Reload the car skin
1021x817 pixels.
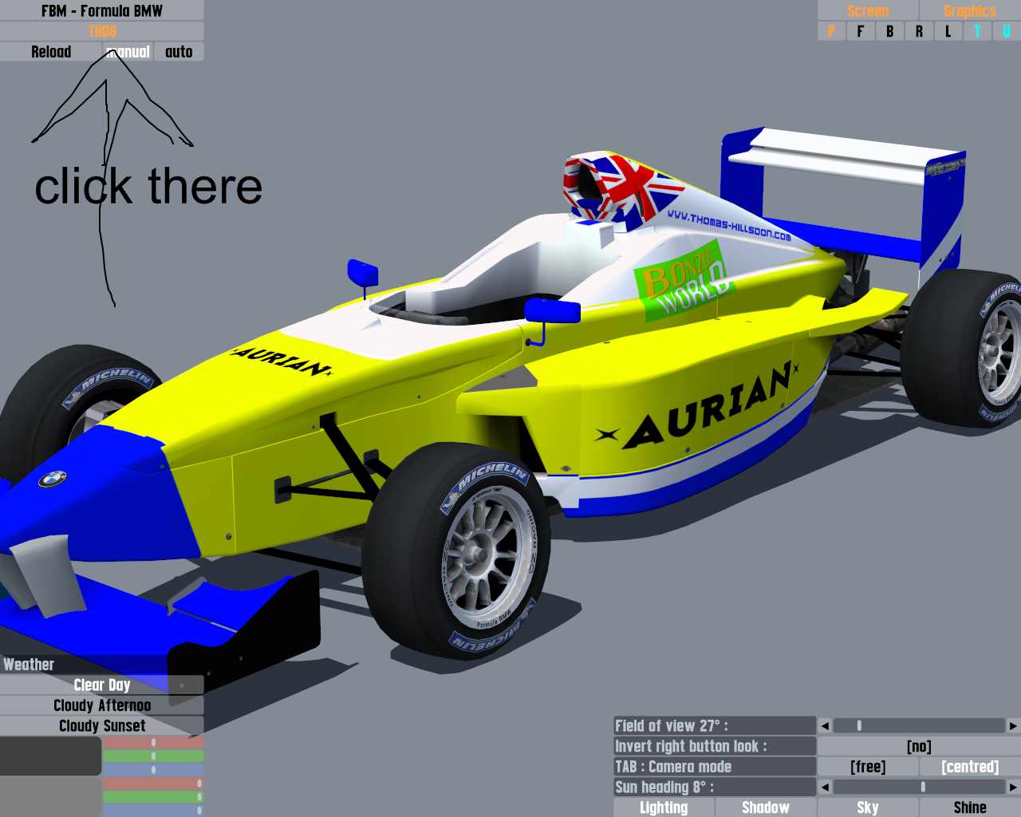click(51, 52)
